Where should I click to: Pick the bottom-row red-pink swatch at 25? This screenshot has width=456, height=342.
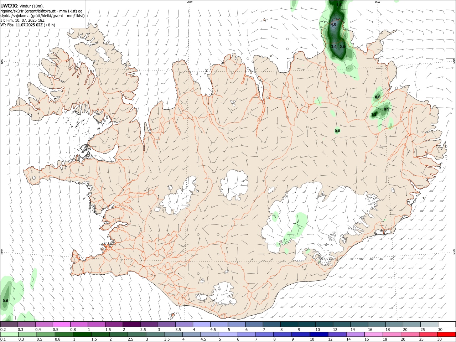(428, 334)
